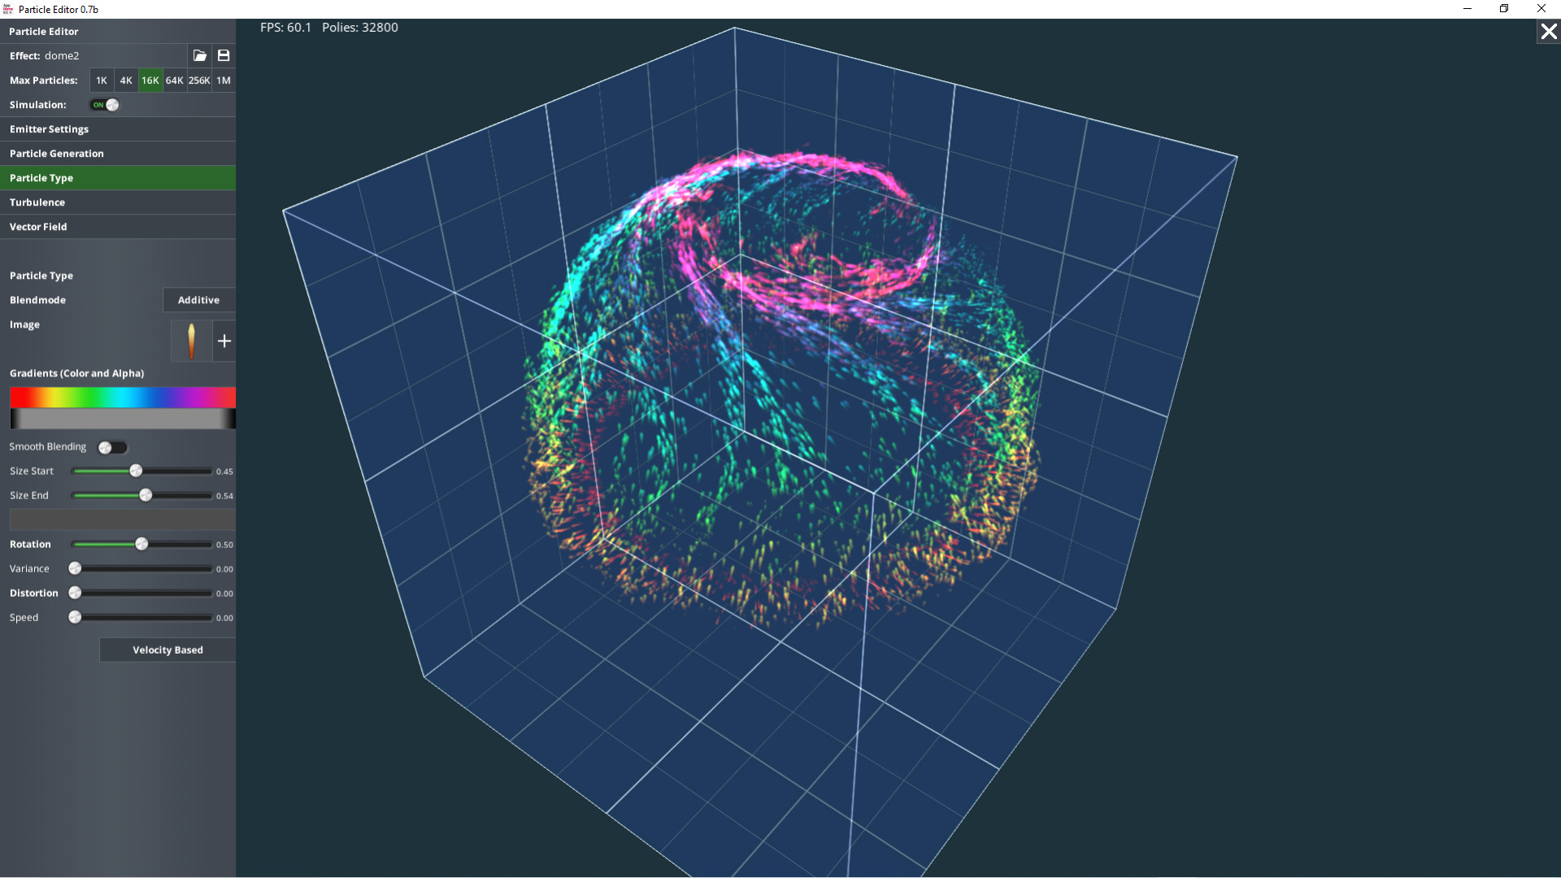Open an existing effect file
This screenshot has width=1561, height=878.
(199, 55)
